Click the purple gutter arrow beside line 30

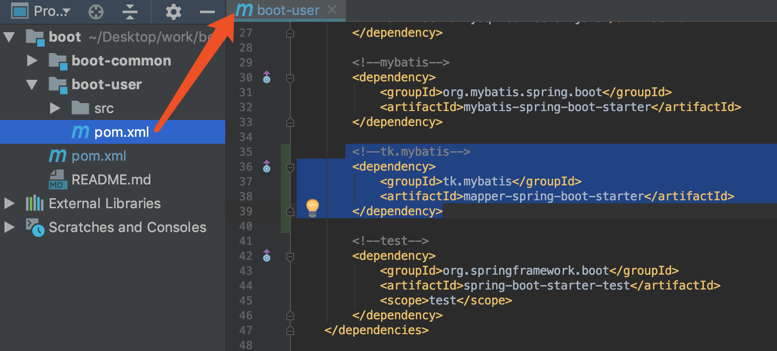[x=266, y=77]
